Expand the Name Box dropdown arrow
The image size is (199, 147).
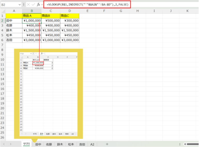click(x=20, y=5)
